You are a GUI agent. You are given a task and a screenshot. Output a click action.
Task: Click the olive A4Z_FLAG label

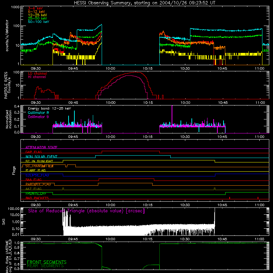point(33,189)
